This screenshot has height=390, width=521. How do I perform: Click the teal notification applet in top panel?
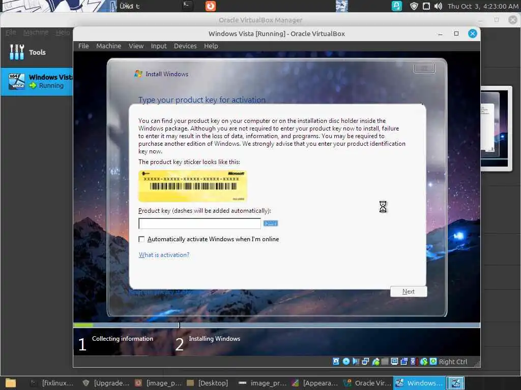(x=397, y=6)
